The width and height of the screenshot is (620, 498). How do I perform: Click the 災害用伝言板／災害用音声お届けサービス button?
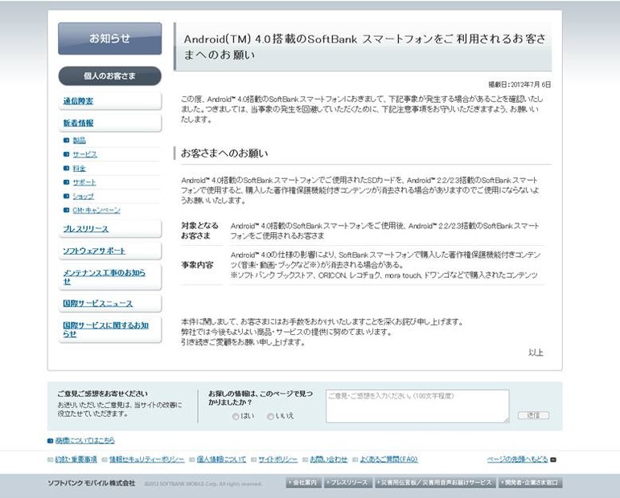(434, 483)
